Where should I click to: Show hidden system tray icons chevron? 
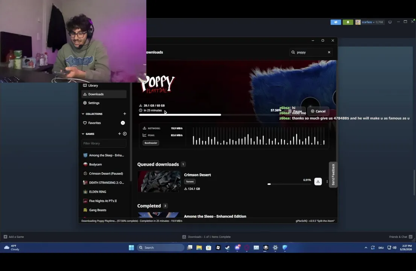[x=366, y=248]
